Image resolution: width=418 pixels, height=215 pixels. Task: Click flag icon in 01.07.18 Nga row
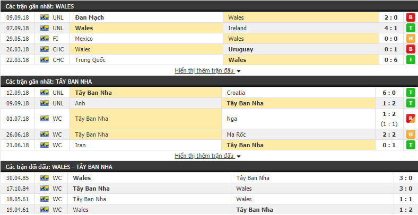tap(44, 119)
